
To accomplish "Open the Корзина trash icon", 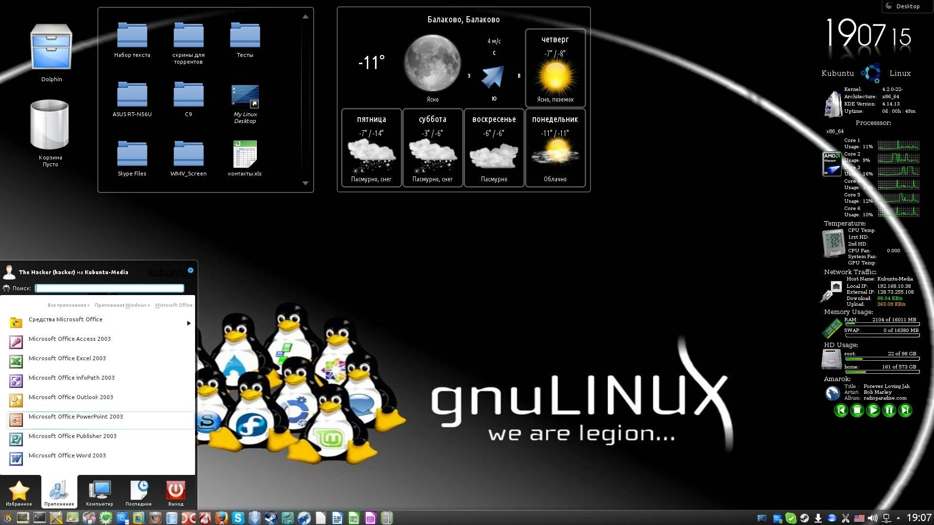I will (x=50, y=132).
